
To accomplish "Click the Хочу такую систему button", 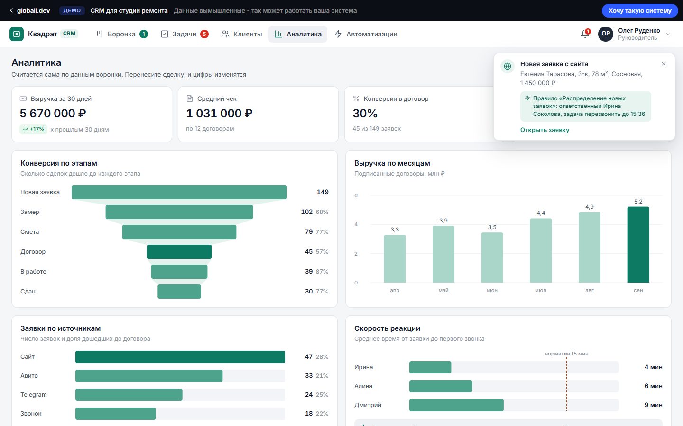I will [x=640, y=10].
